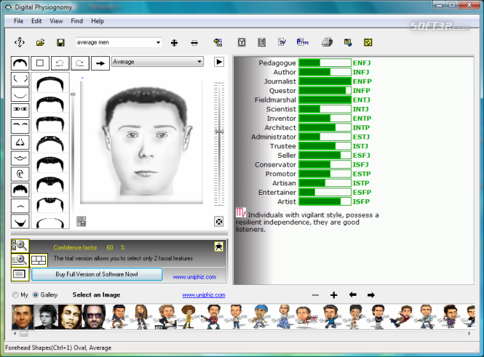This screenshot has width=484, height=357.
Task: Select the My radio button
Action: point(15,295)
